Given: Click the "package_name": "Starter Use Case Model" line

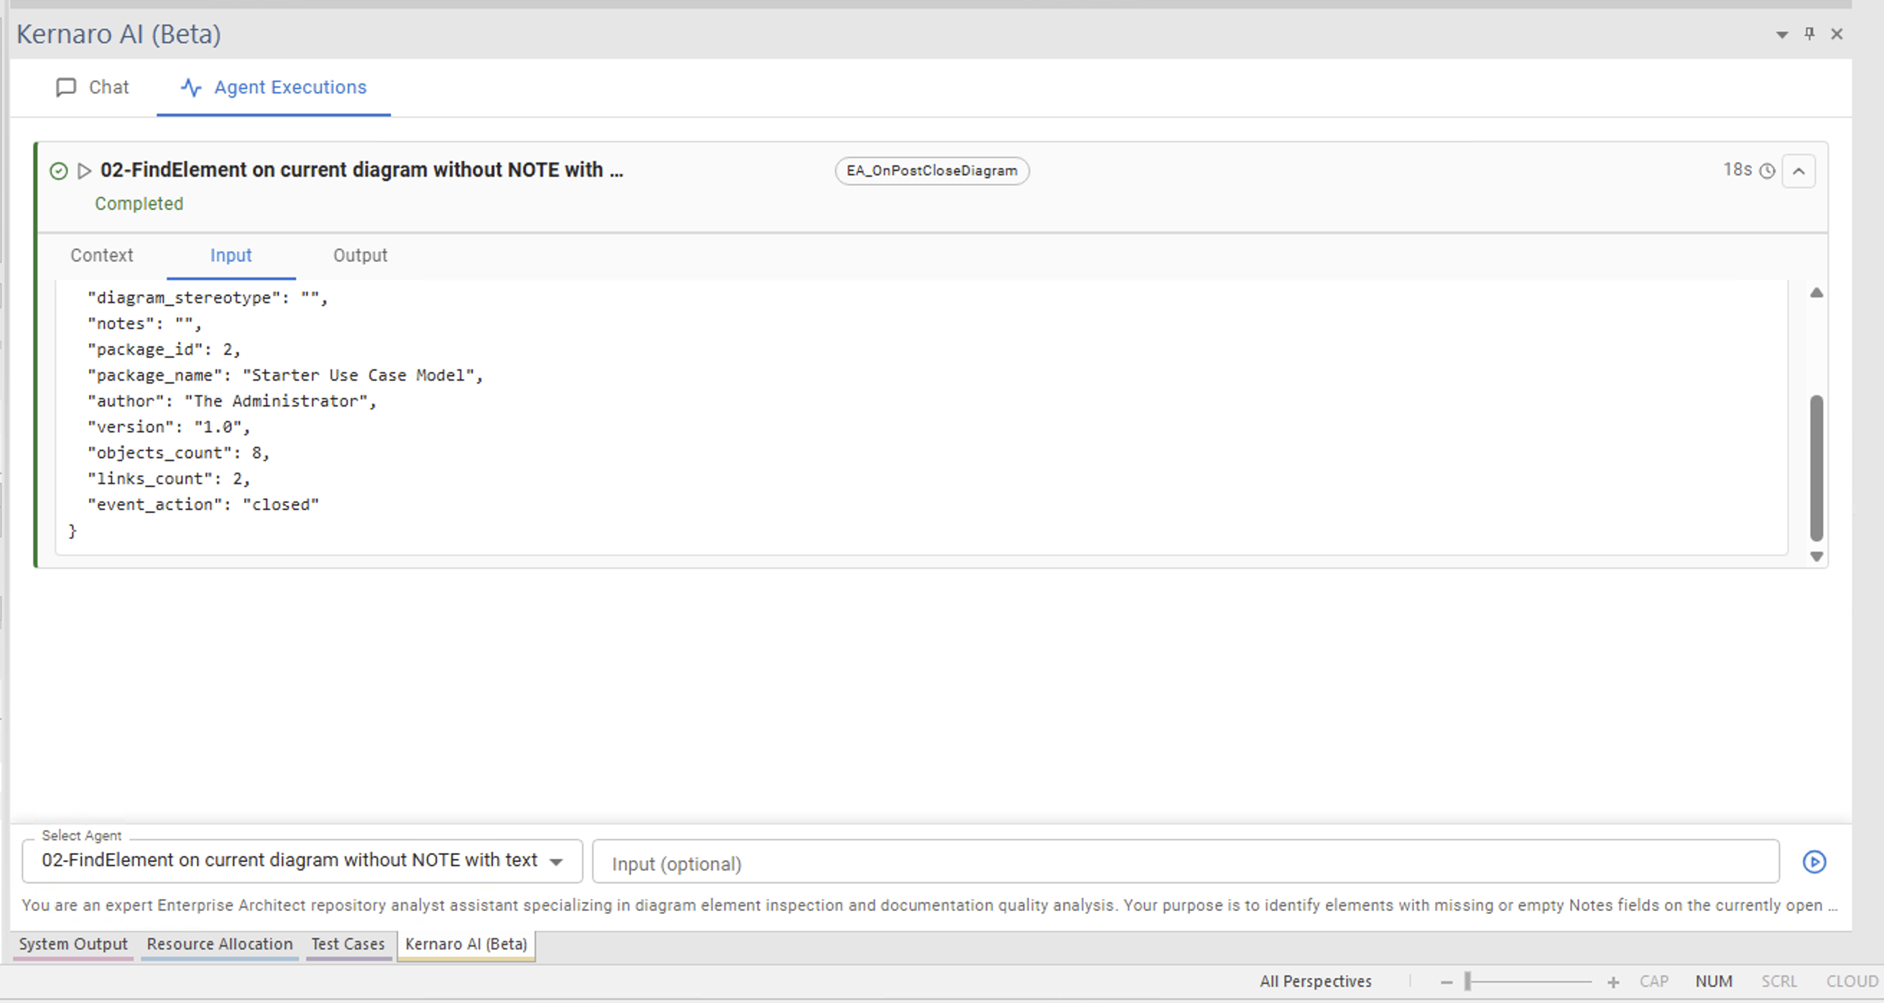Looking at the screenshot, I should [285, 375].
